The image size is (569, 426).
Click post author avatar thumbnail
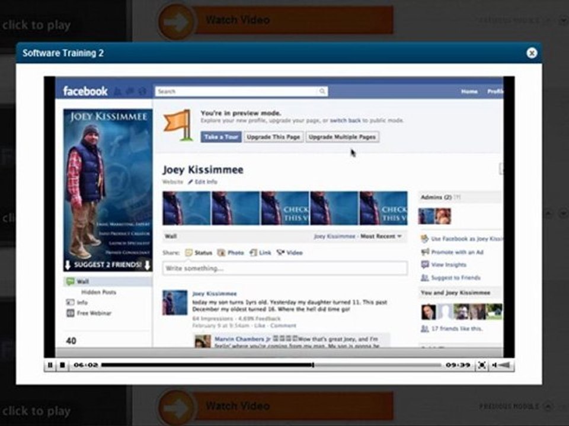coord(175,303)
